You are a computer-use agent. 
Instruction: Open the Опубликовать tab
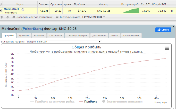coord(131,35)
